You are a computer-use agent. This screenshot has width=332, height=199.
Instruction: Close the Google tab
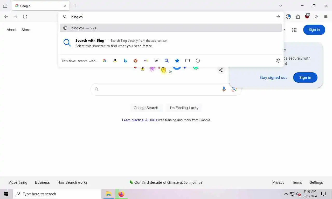(x=65, y=6)
